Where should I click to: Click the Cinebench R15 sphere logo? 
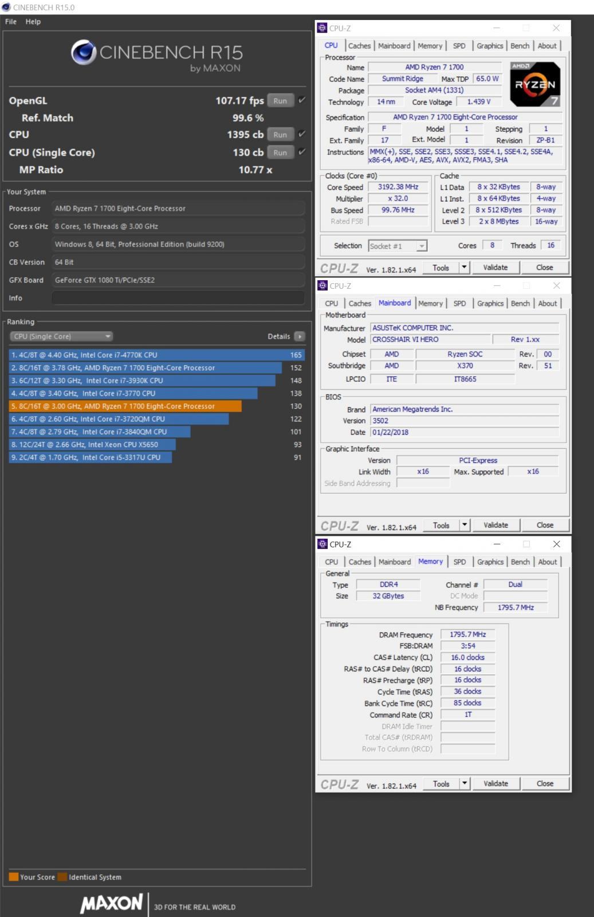tap(84, 52)
